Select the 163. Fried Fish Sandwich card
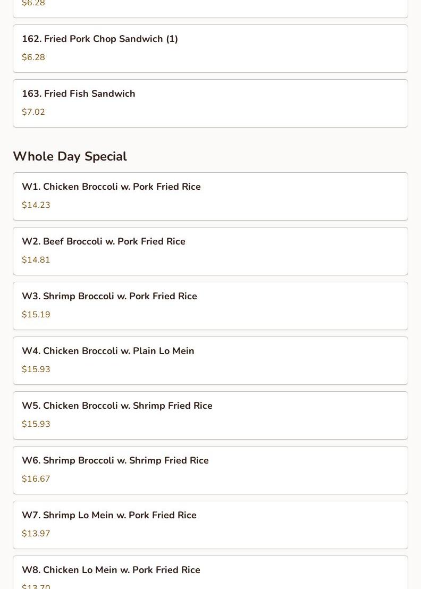 tap(79, 94)
